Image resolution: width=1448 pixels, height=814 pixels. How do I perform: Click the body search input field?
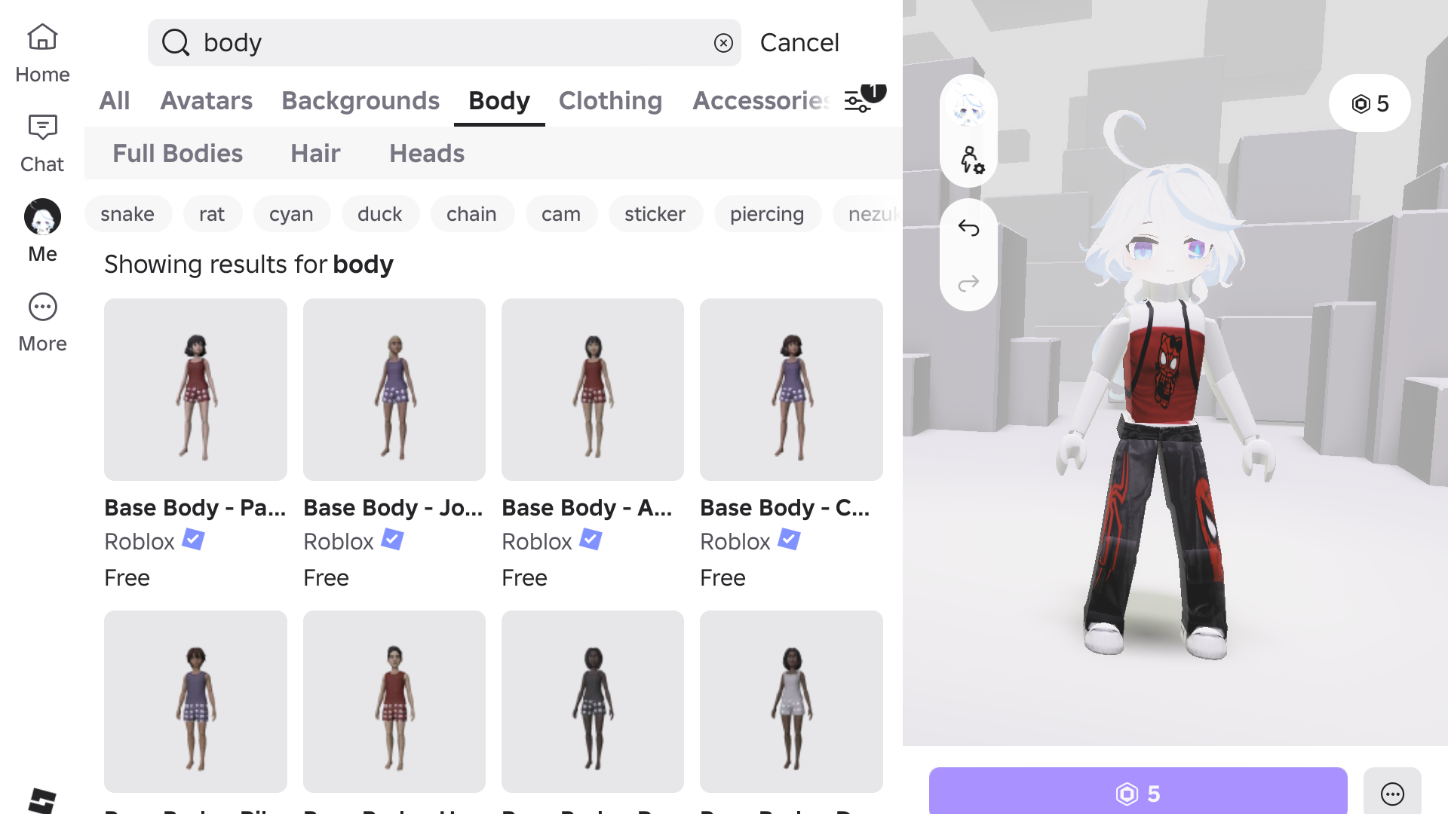444,43
